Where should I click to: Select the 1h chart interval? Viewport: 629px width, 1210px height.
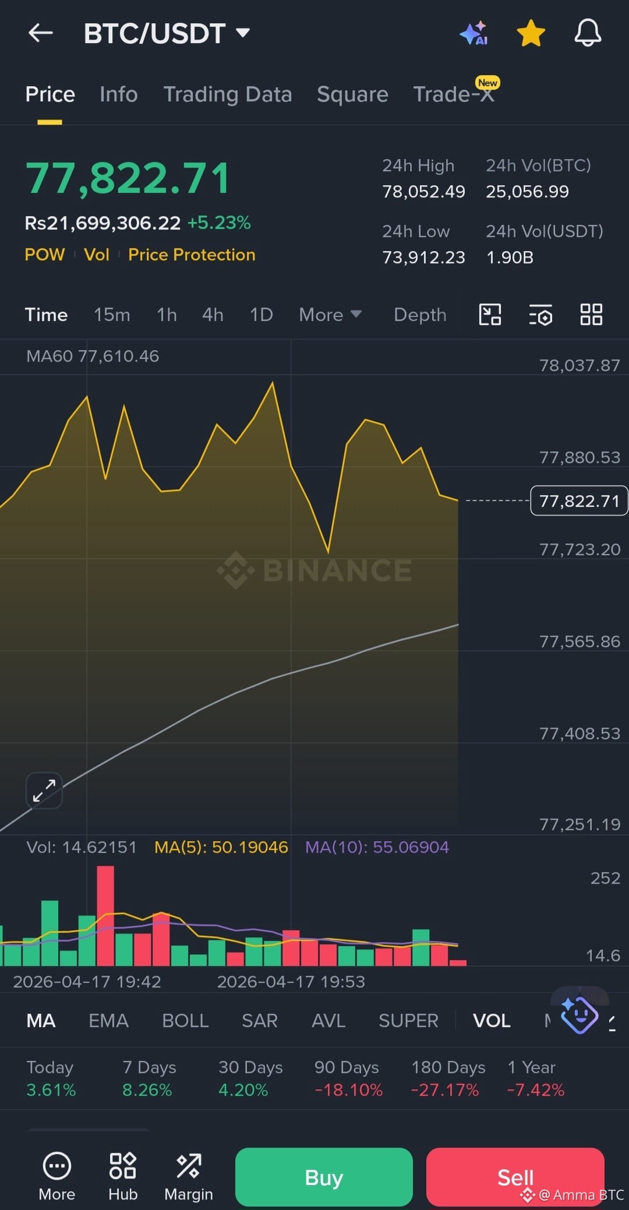[167, 315]
